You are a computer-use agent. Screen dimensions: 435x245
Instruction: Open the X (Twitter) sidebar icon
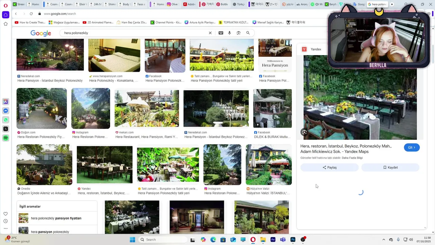pos(5,129)
